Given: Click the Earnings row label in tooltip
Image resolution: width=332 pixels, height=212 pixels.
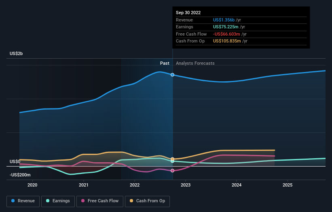Looking at the screenshot, I should 184,27.
